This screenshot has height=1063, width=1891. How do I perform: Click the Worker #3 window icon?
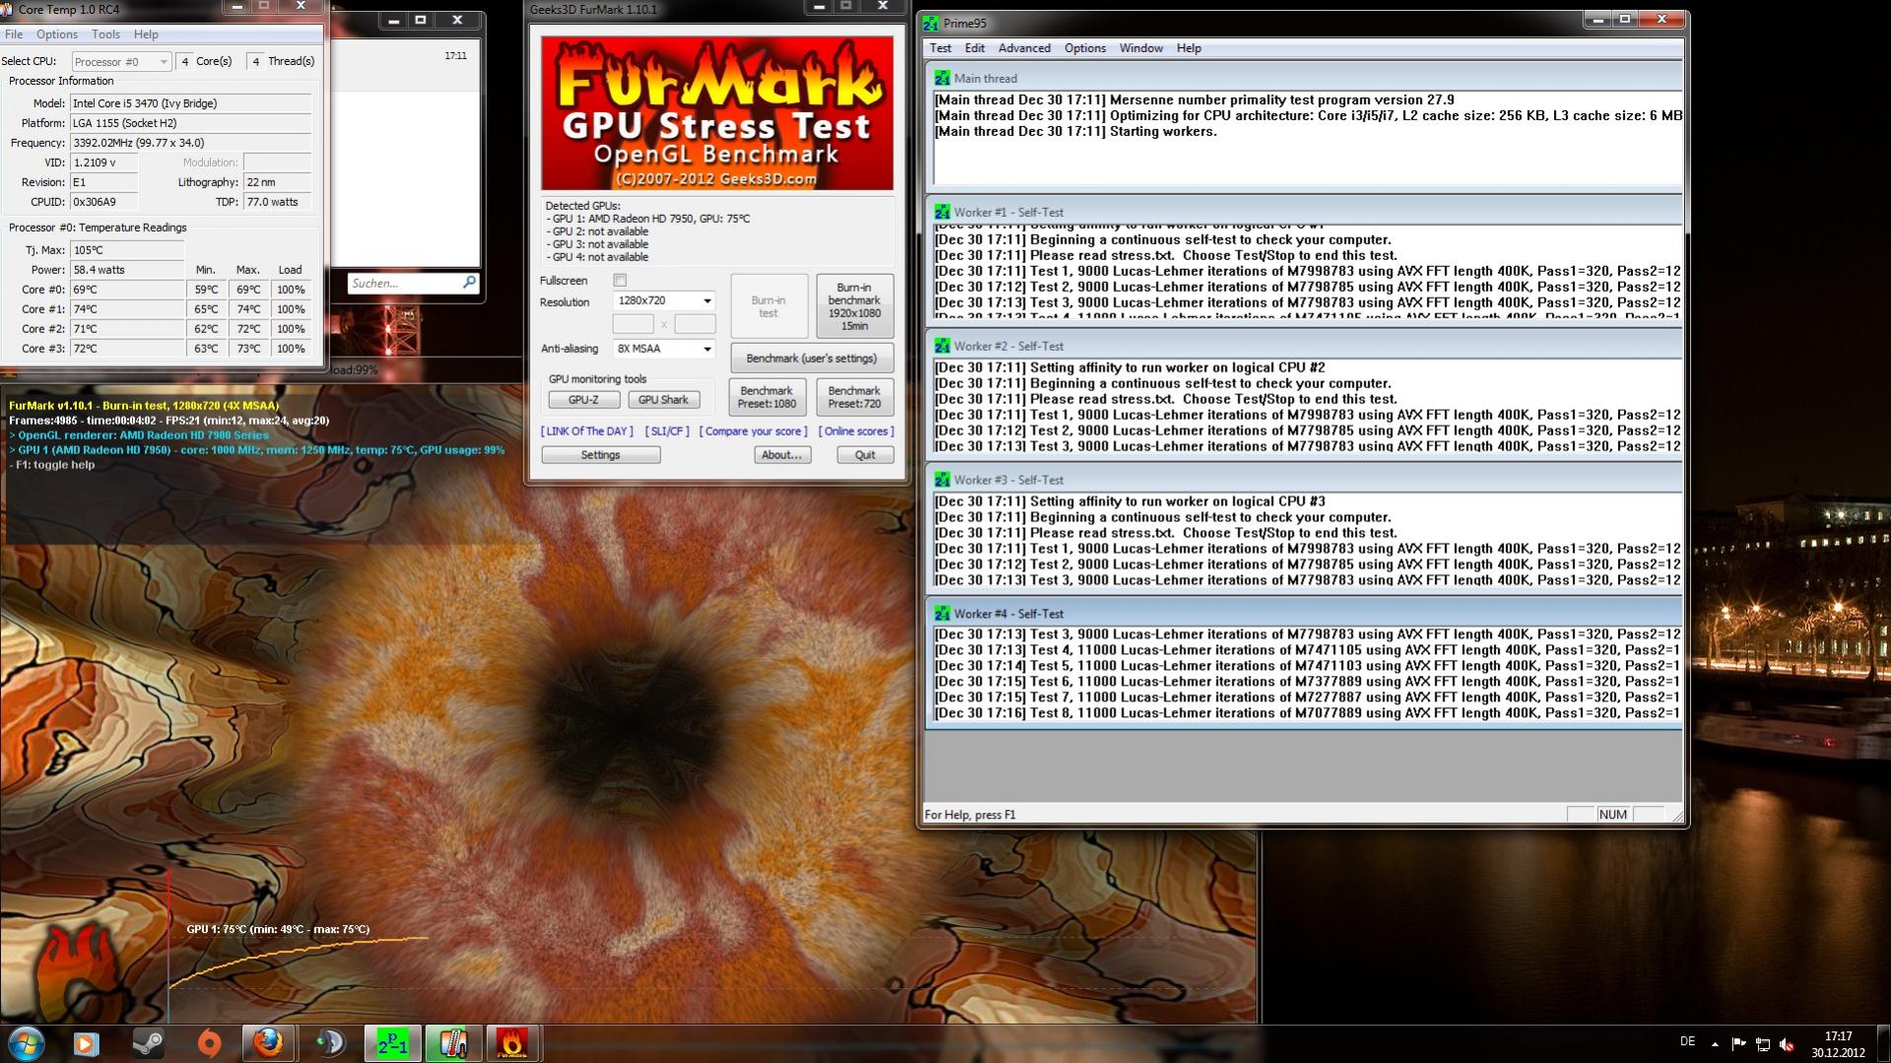click(x=942, y=480)
